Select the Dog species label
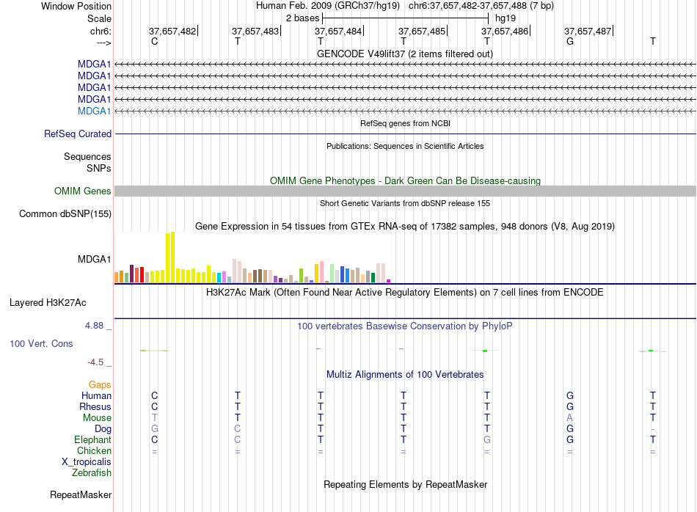The height and width of the screenshot is (512, 697). [x=103, y=429]
